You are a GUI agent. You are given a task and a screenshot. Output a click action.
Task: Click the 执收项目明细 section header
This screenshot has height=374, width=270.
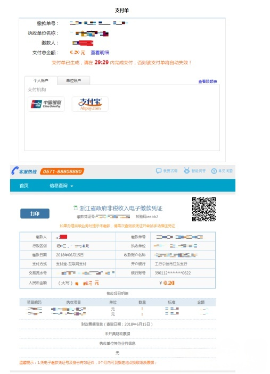coord(118,293)
